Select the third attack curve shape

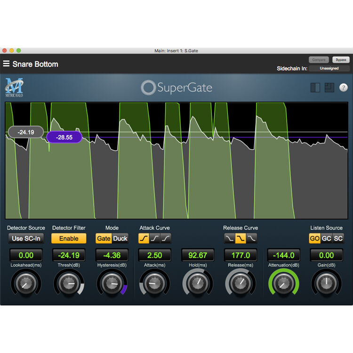click(166, 239)
